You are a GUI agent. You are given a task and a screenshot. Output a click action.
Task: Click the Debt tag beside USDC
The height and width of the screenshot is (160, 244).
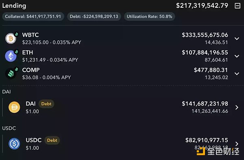[x=52, y=140]
